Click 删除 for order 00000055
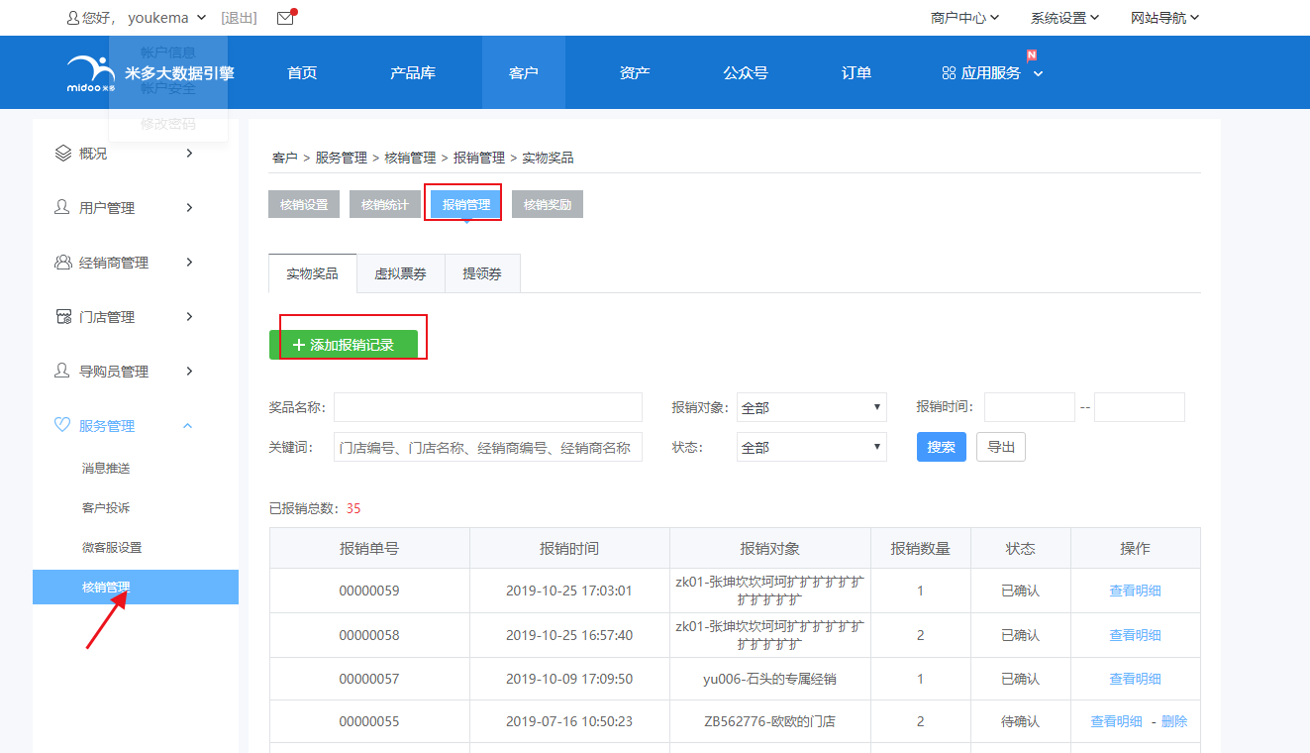The image size is (1310, 753). pos(1174,721)
